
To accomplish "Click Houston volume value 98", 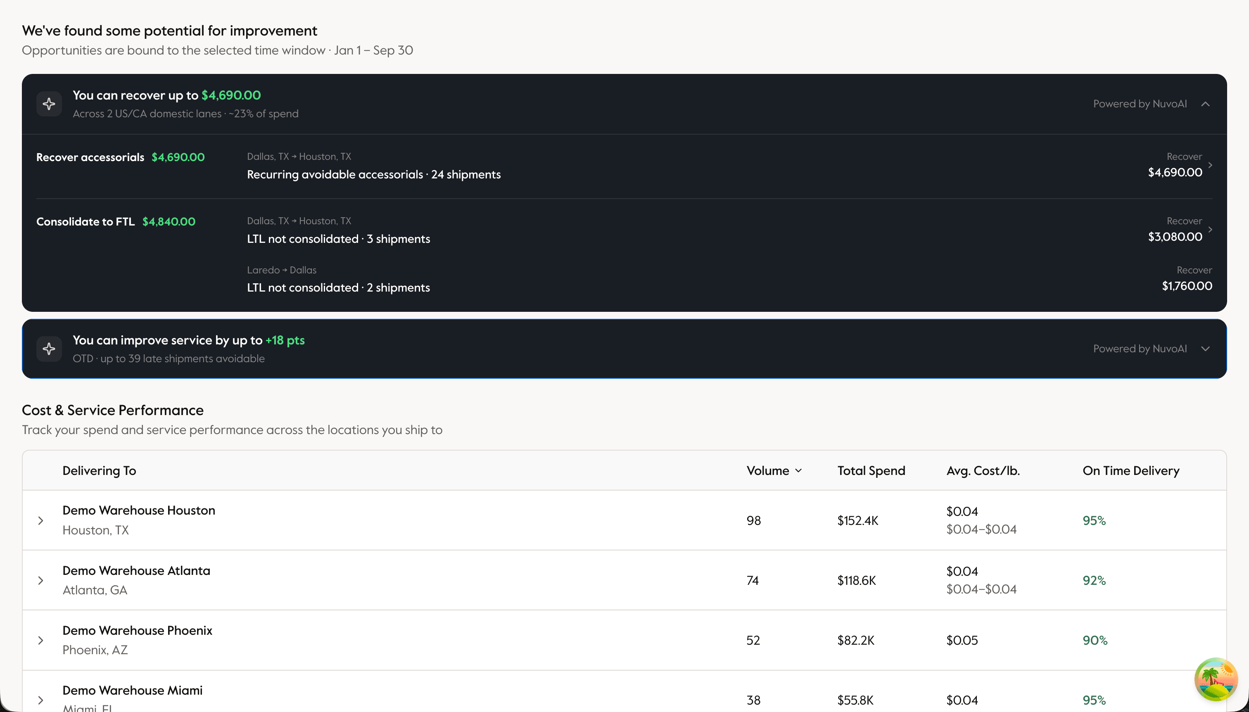I will (754, 520).
